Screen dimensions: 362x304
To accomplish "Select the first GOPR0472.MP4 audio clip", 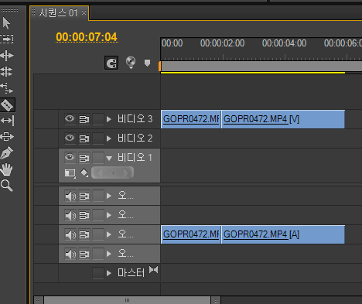I will pyautogui.click(x=191, y=234).
